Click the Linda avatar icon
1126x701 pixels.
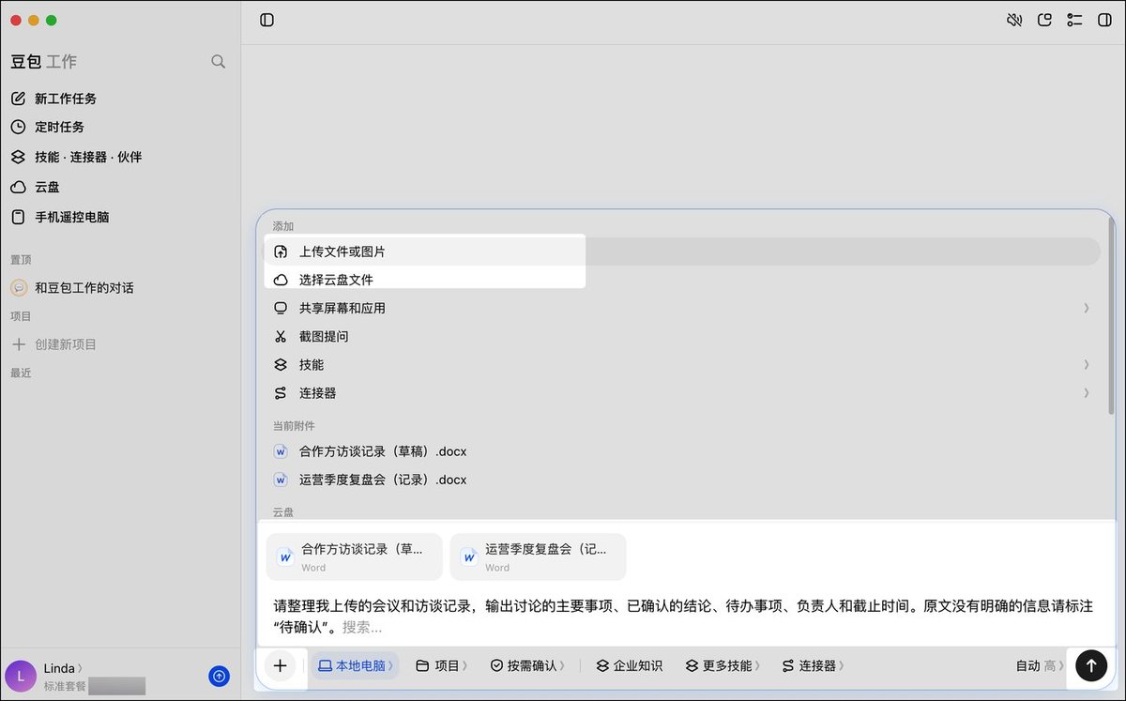21,677
